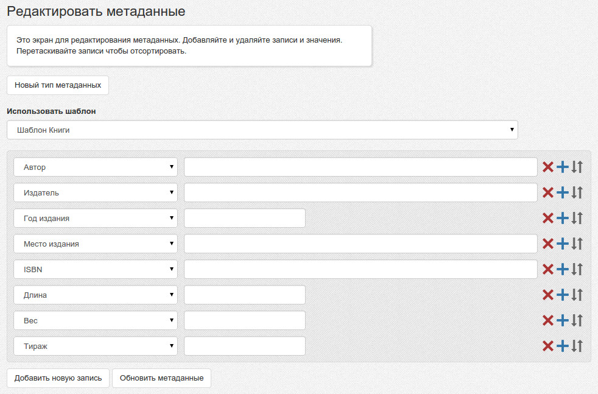598x394 pixels.
Task: Add a value to the Издатель row
Action: point(563,192)
